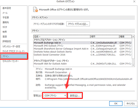This screenshot has height=108, width=138.
Task: Select 連絡先 in the left pane
Action: coord(6,22)
